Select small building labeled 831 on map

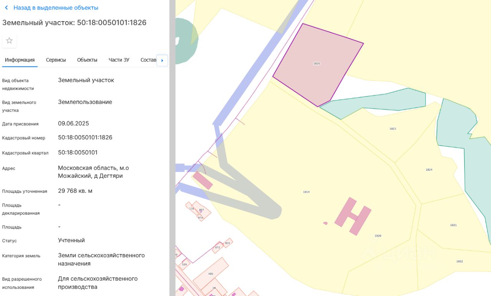(228, 243)
